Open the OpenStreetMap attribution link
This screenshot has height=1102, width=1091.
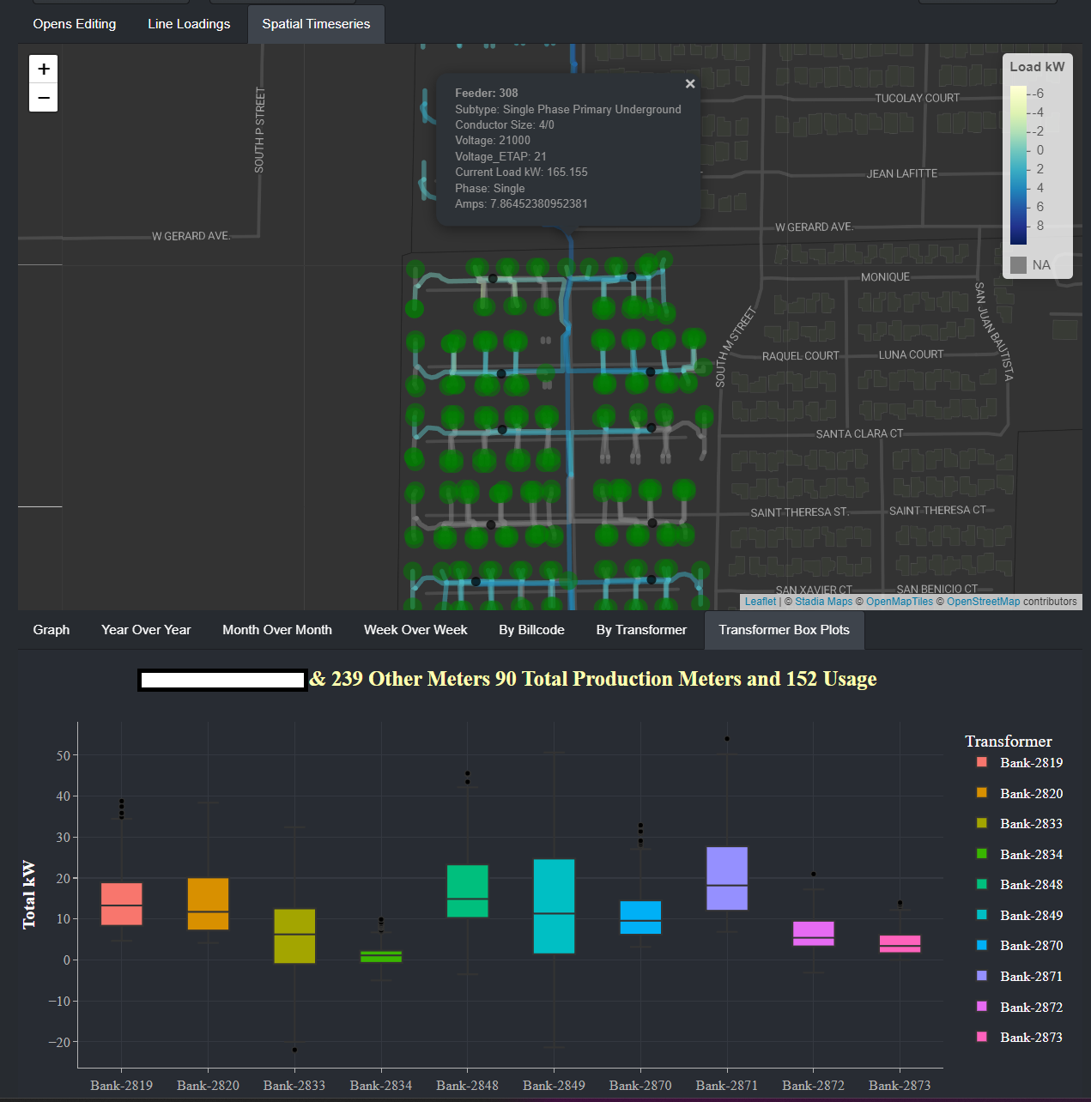983,602
